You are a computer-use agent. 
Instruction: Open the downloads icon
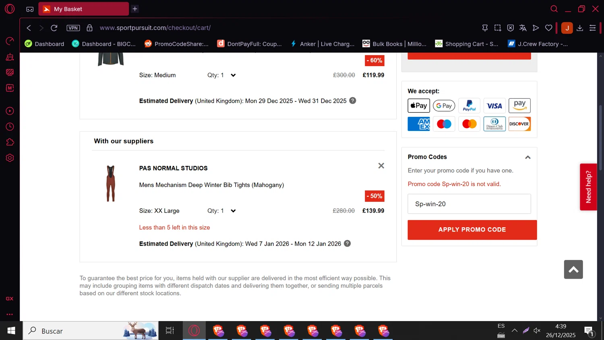pos(580,28)
